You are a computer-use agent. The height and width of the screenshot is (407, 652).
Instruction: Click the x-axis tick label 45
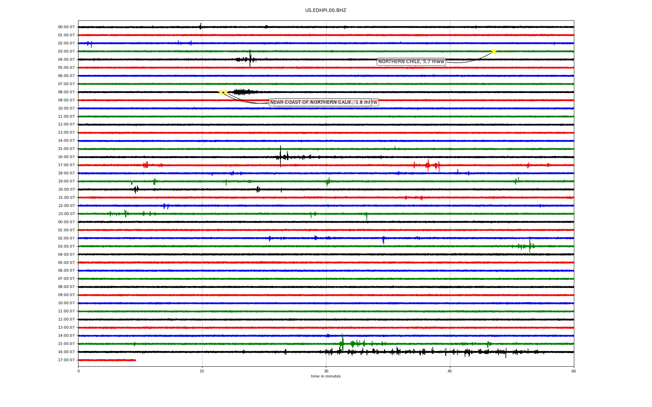(450, 371)
